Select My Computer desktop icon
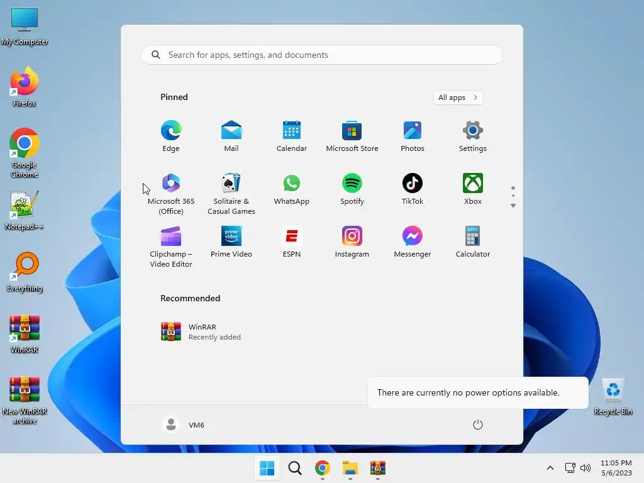Viewport: 644px width, 483px height. click(x=25, y=26)
